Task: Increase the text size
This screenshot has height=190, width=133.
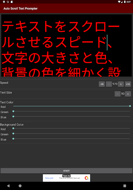Action: pos(128,94)
